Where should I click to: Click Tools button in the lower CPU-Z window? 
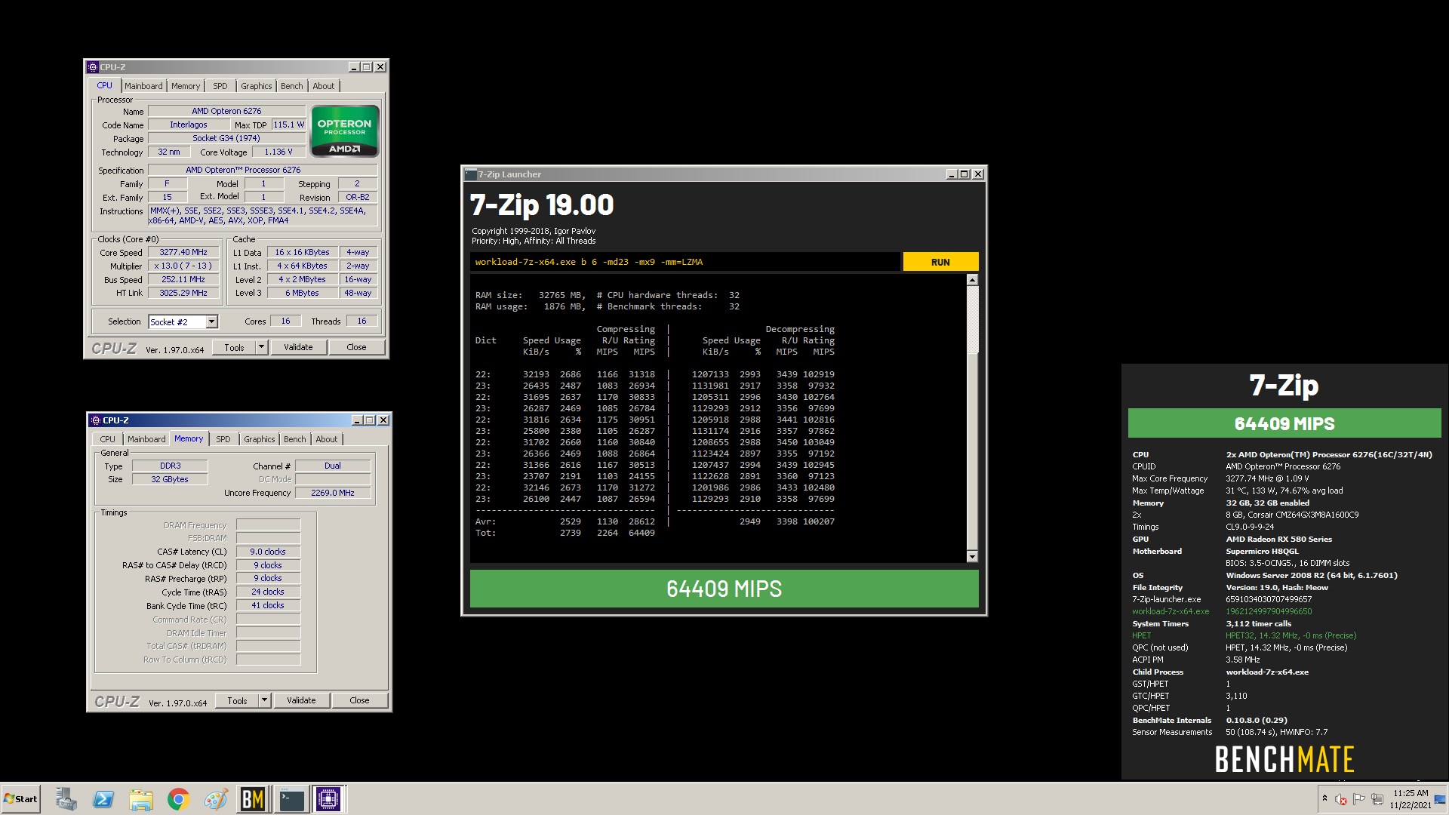pos(237,700)
